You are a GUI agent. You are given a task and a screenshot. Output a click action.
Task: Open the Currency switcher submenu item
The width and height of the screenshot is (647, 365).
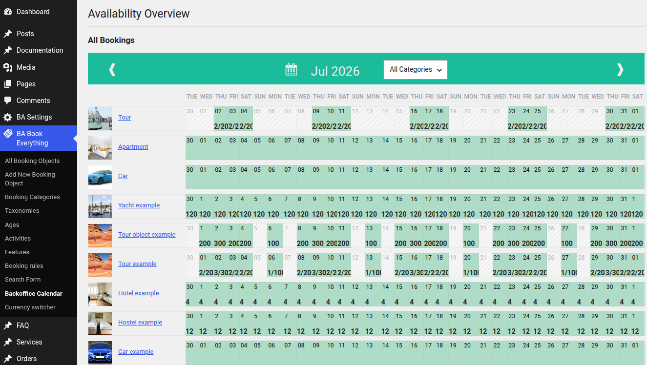pos(30,307)
